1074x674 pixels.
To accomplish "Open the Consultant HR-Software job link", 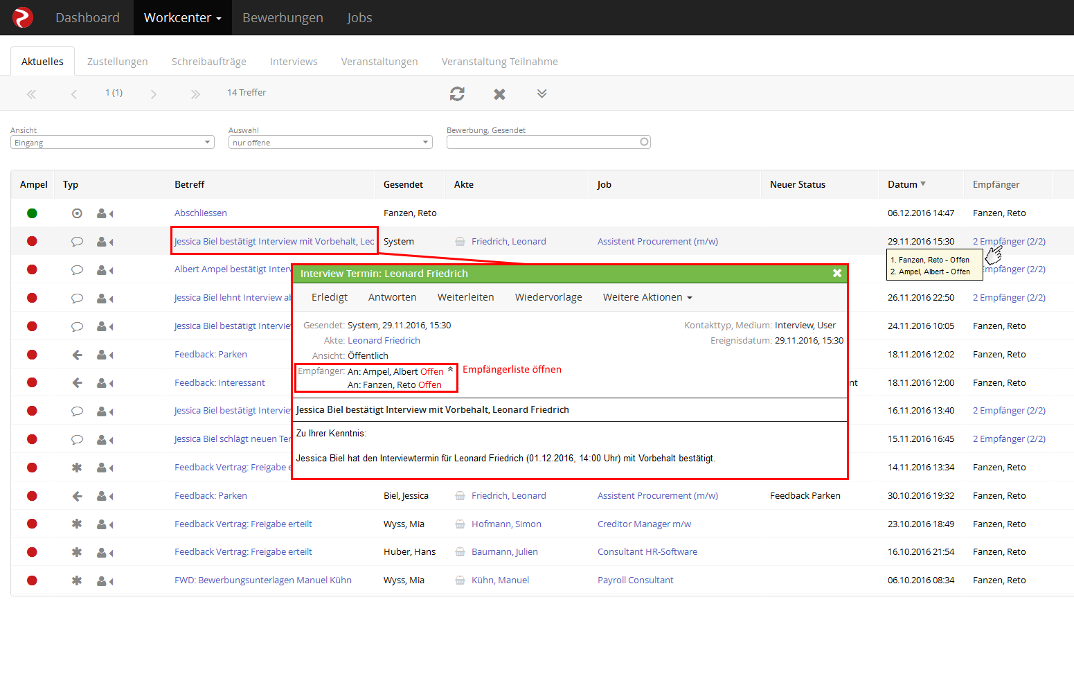I will (647, 552).
